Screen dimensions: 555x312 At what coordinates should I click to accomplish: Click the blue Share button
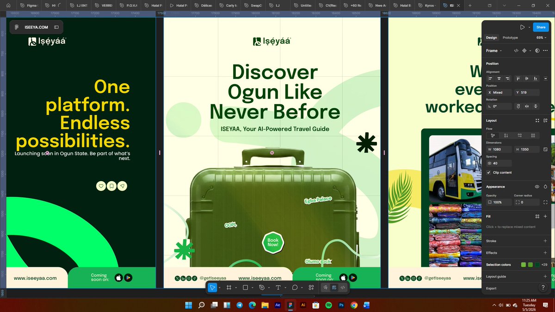pyautogui.click(x=541, y=27)
